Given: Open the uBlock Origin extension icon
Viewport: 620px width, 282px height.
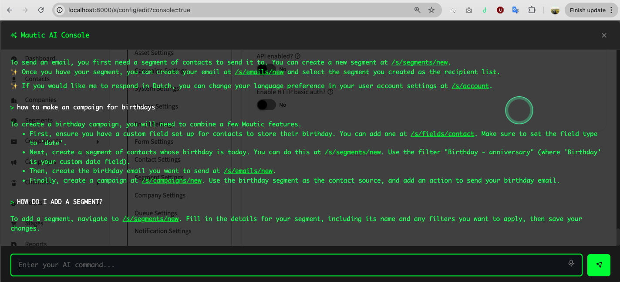Looking at the screenshot, I should [x=500, y=10].
